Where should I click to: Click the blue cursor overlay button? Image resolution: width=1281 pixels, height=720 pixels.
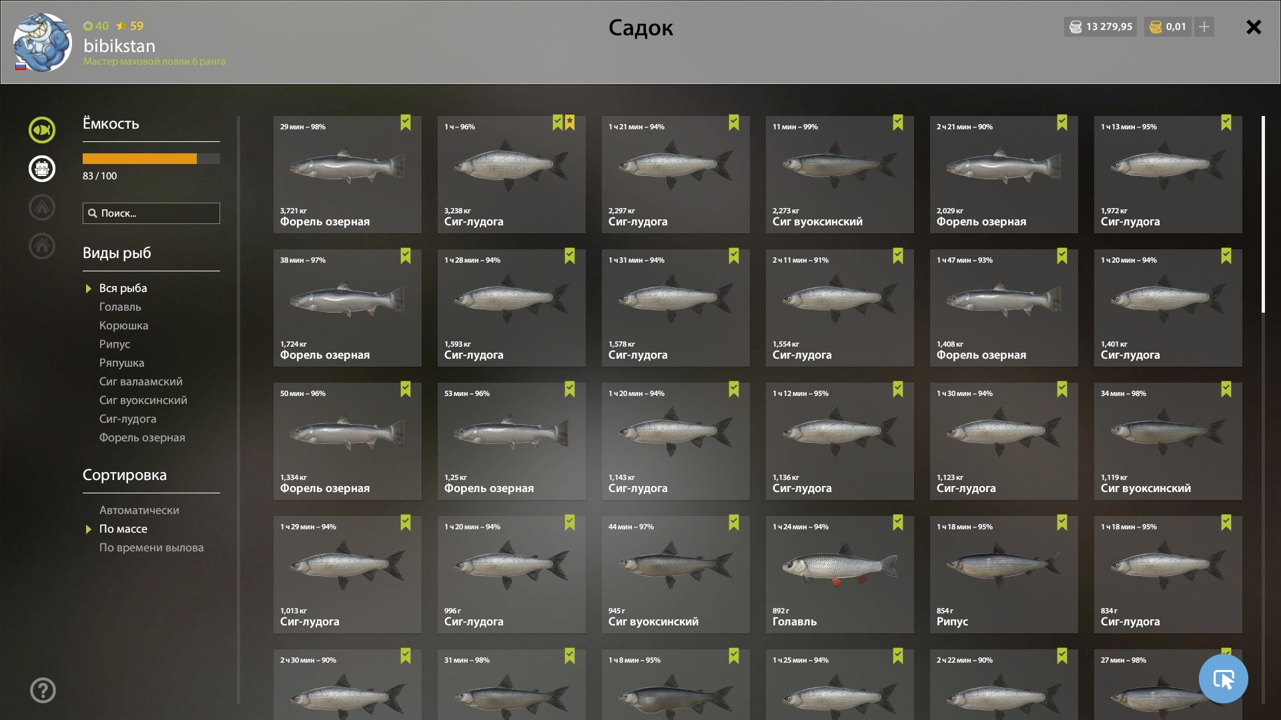tap(1223, 679)
